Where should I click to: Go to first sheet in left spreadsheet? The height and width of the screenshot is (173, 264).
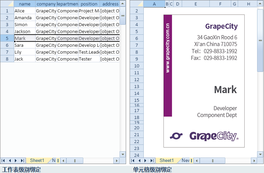[x=4, y=161]
